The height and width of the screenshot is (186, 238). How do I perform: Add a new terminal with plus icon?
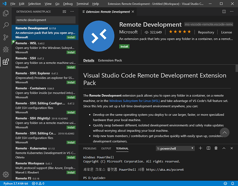(x=200, y=148)
